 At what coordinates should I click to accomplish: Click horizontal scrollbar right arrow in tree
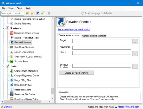pyautogui.click(x=49, y=102)
